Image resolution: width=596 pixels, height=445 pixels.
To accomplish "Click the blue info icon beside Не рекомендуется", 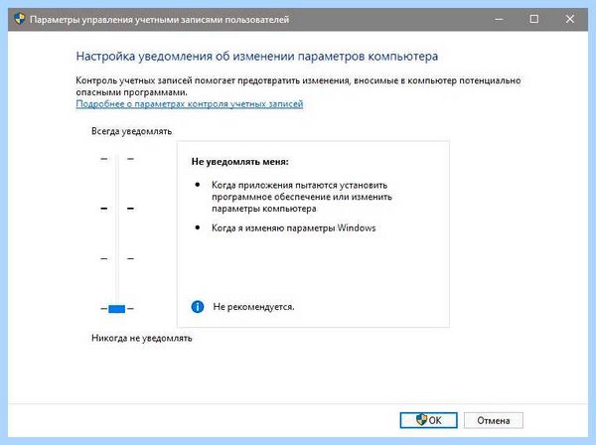I will point(198,307).
